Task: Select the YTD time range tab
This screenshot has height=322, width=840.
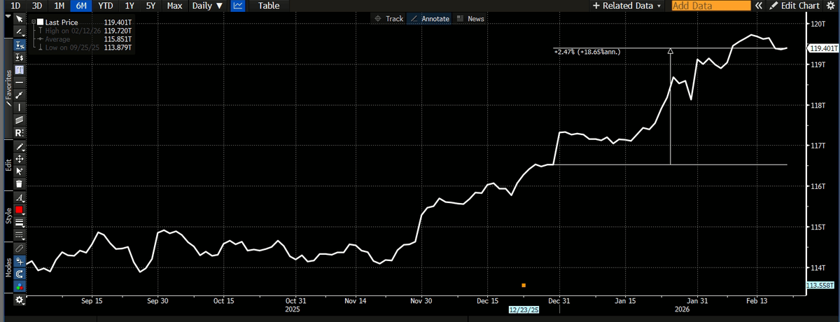Action: 105,6
